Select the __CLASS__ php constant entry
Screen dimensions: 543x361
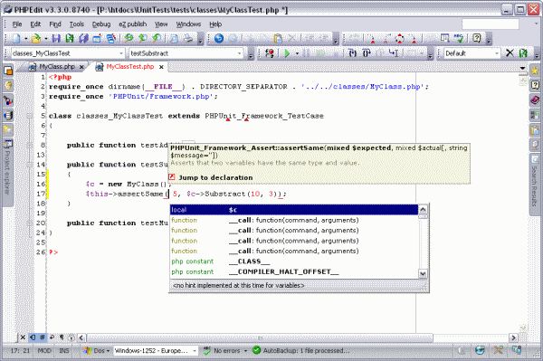click(x=294, y=261)
